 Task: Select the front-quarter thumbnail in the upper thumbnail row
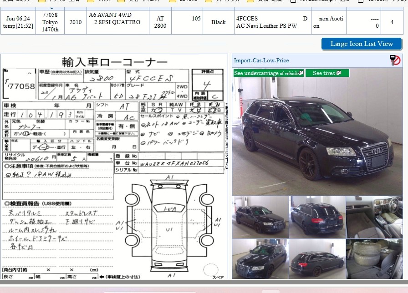click(260, 217)
